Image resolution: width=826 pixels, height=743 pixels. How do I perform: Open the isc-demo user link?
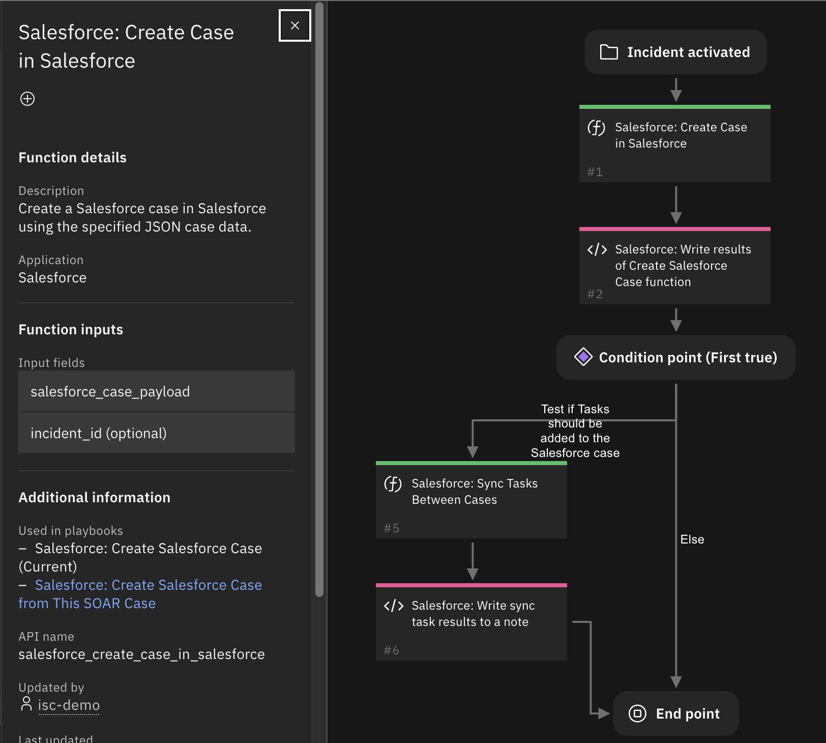69,705
